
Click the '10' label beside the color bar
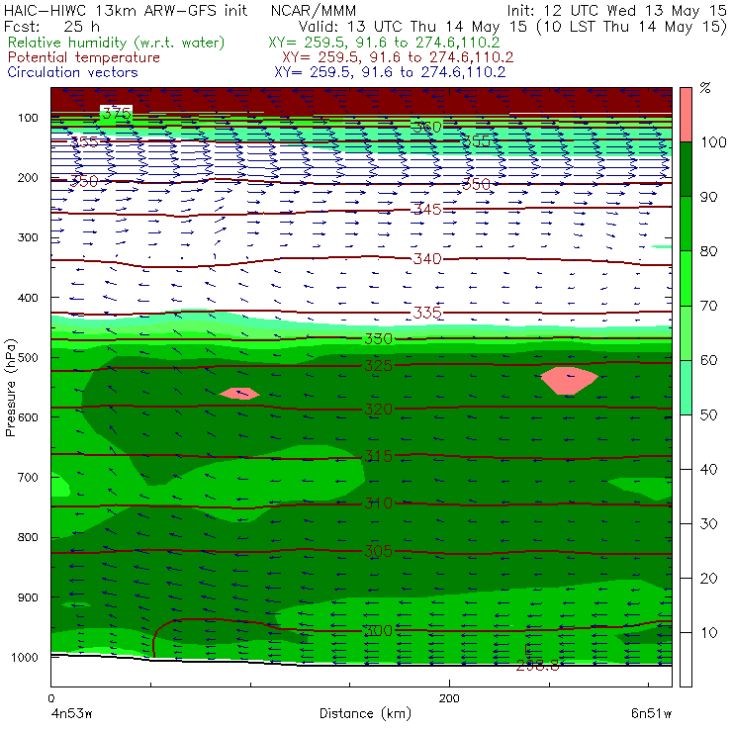[708, 633]
